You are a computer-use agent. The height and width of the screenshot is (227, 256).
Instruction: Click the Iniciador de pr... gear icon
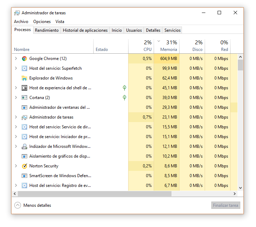24,137
